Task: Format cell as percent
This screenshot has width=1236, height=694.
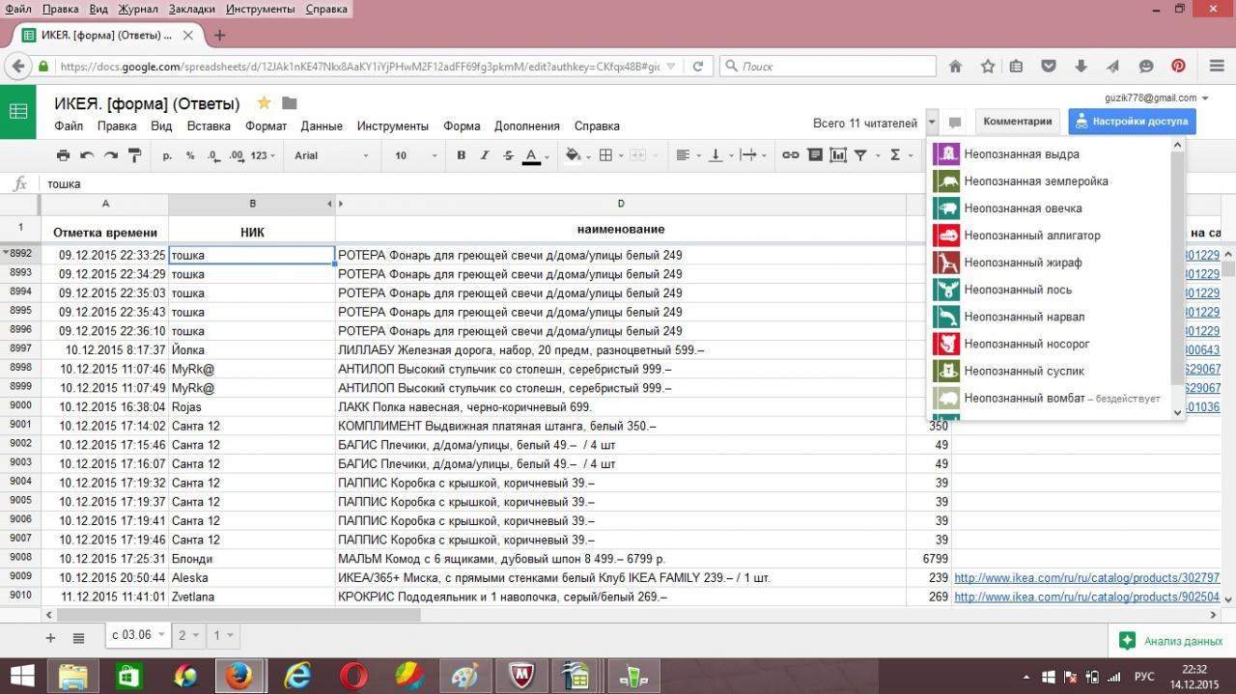Action: click(x=190, y=155)
